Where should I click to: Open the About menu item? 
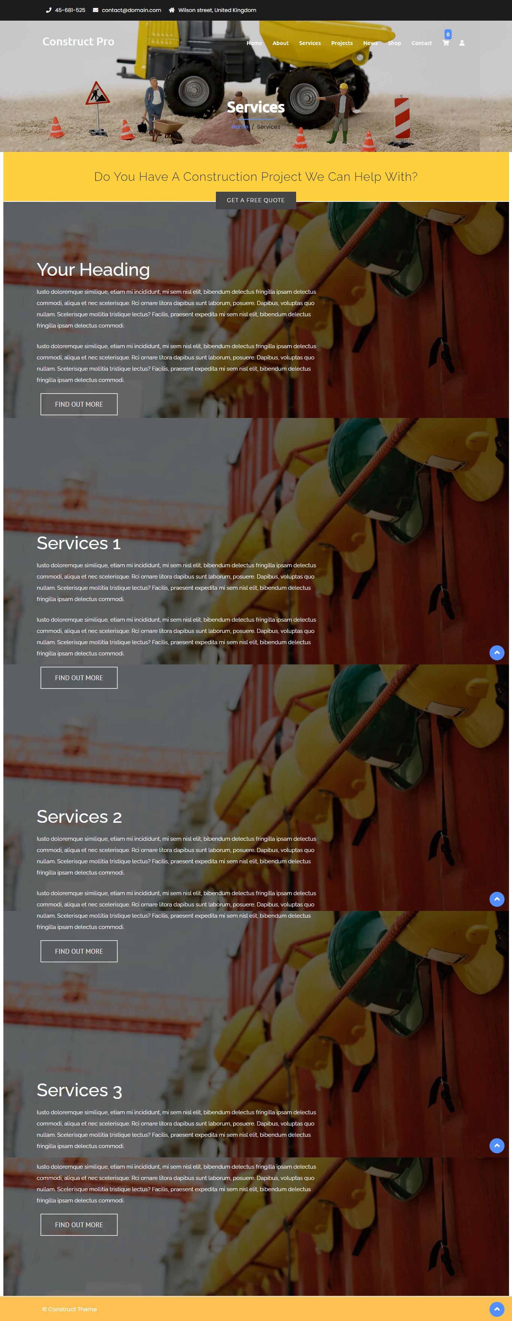(280, 43)
